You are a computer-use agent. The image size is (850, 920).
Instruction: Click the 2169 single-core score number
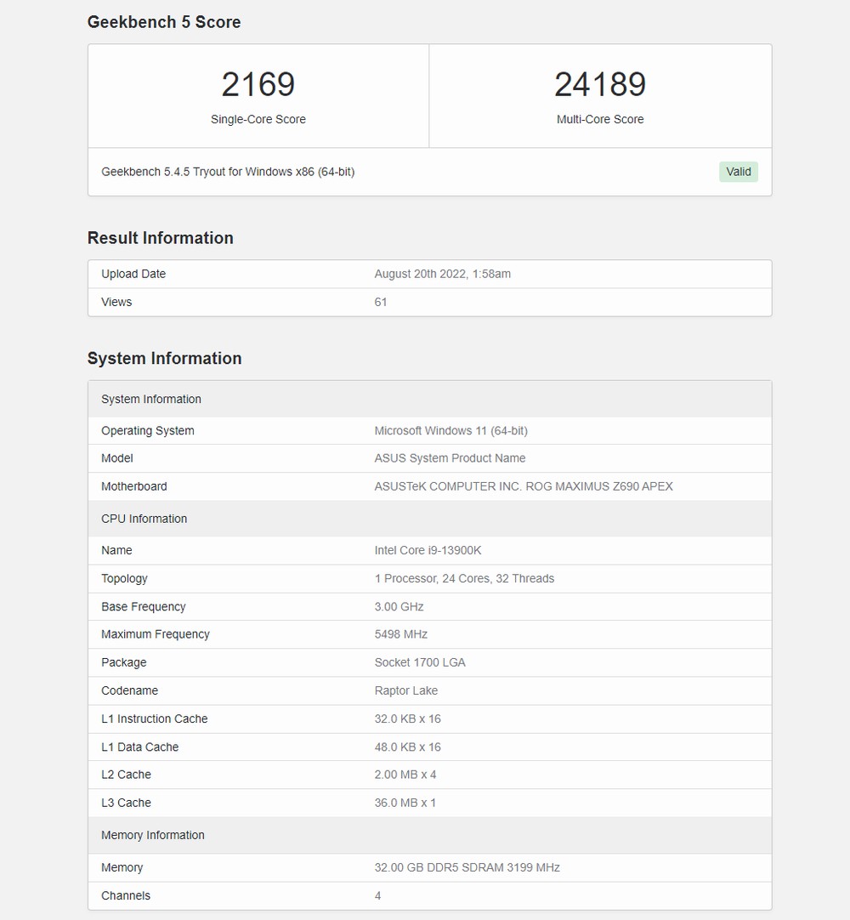[x=258, y=84]
